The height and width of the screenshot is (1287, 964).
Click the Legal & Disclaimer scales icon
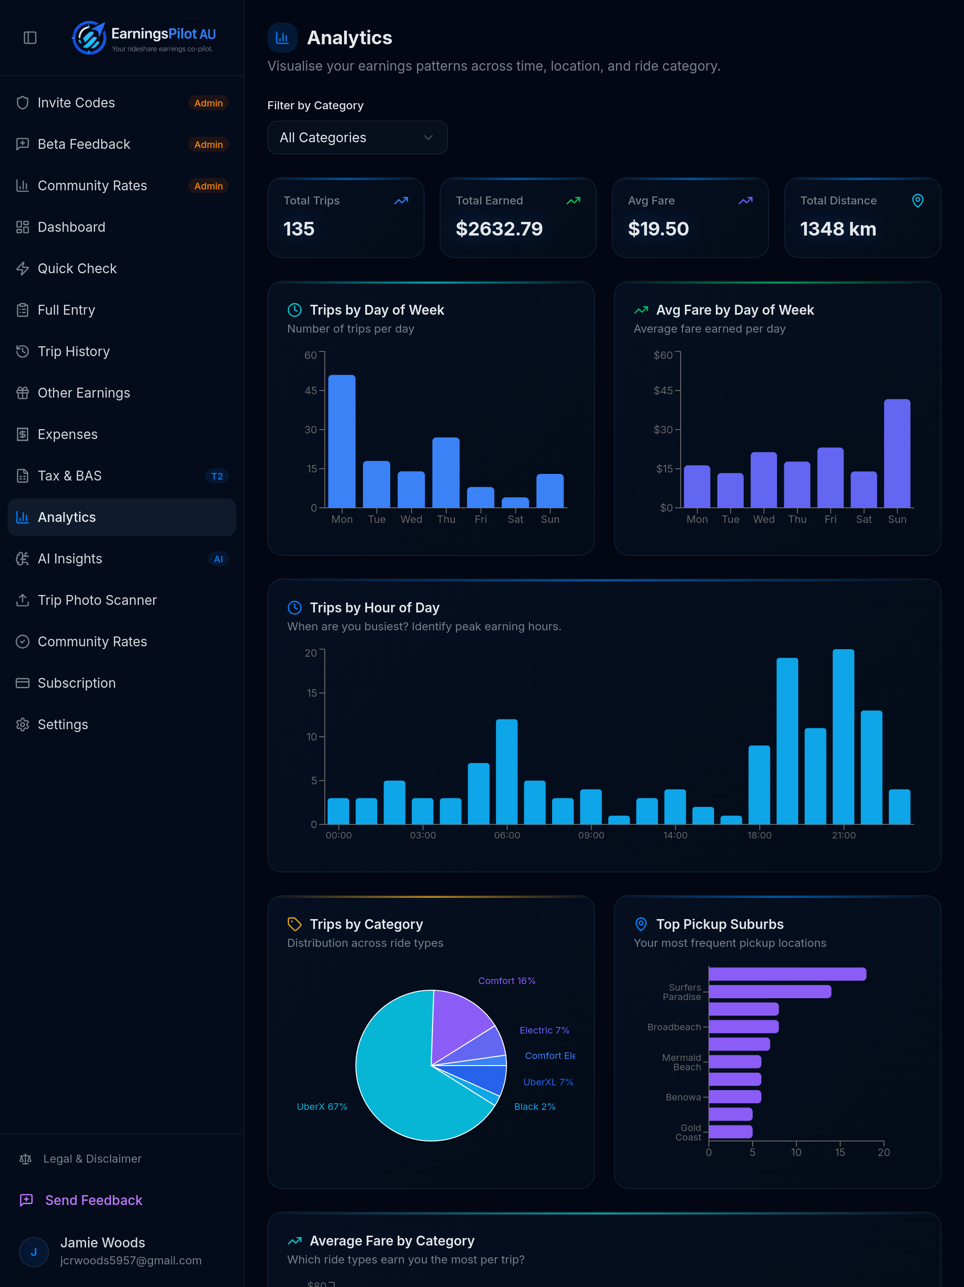coord(25,1159)
